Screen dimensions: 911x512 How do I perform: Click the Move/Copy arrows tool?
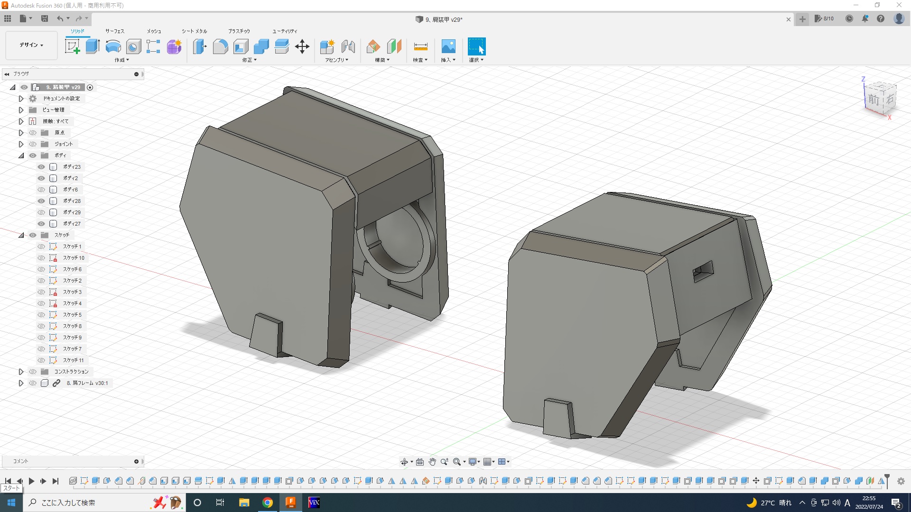tap(302, 46)
